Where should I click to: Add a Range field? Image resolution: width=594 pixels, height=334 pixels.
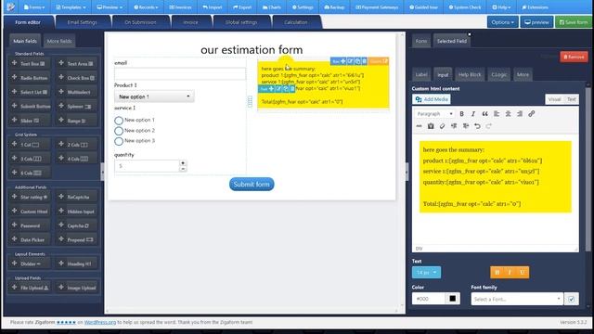click(x=77, y=121)
